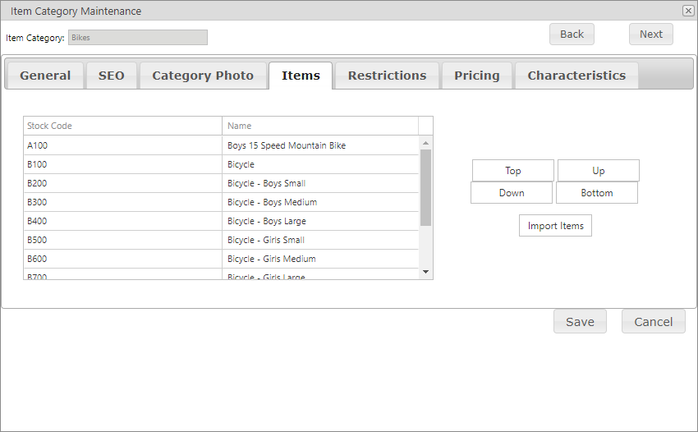Click the items list scrollbar thumb

tap(425, 187)
